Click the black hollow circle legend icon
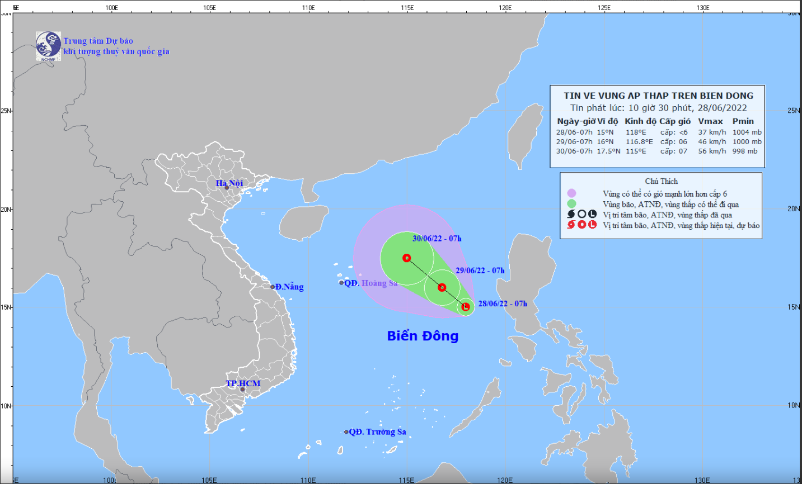The image size is (802, 484). pyautogui.click(x=582, y=214)
